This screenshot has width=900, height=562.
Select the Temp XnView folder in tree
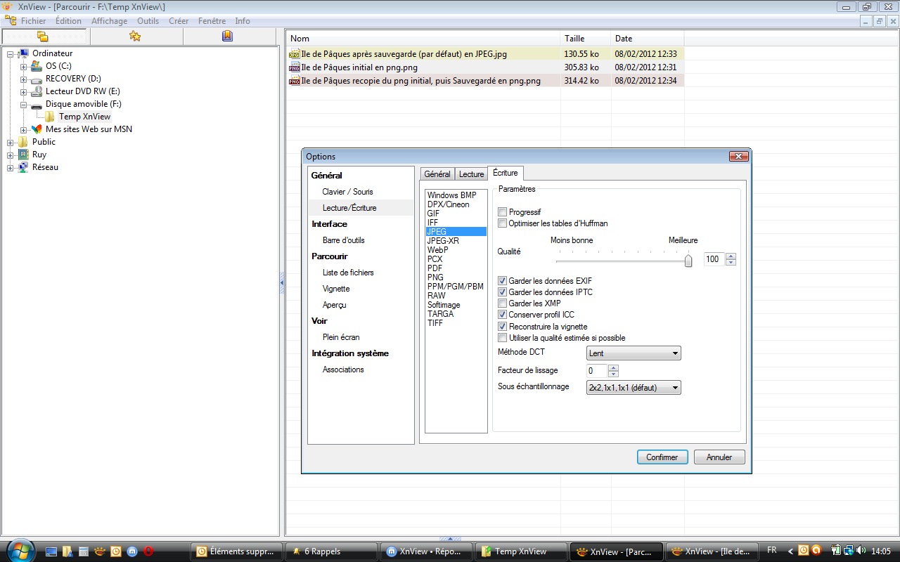point(84,117)
